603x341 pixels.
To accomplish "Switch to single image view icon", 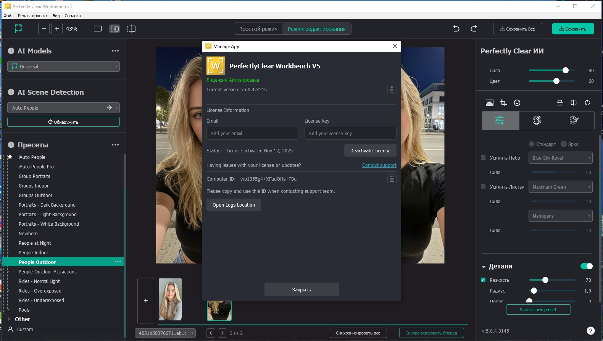I will click(x=98, y=29).
